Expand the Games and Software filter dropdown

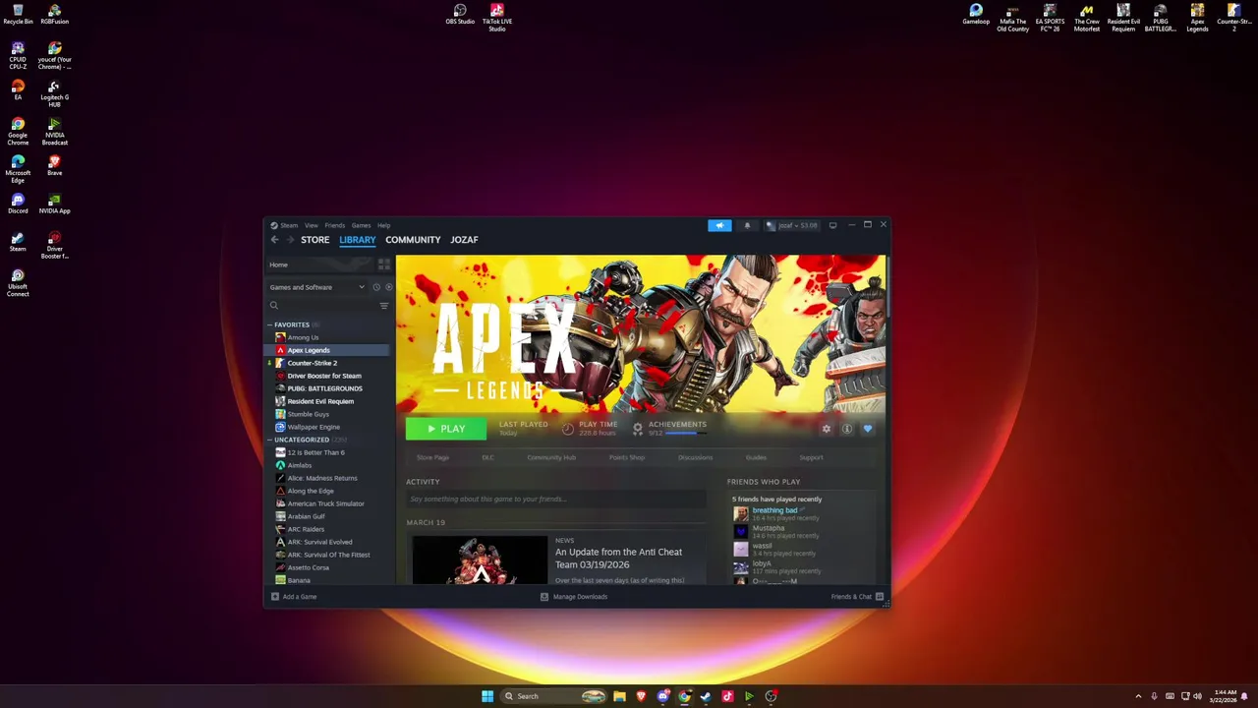point(316,287)
